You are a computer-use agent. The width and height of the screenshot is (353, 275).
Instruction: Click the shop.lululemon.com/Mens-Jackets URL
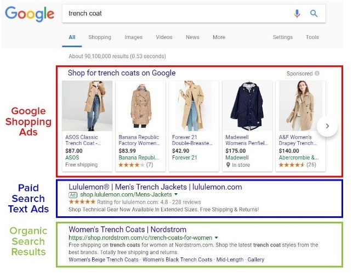126,194
